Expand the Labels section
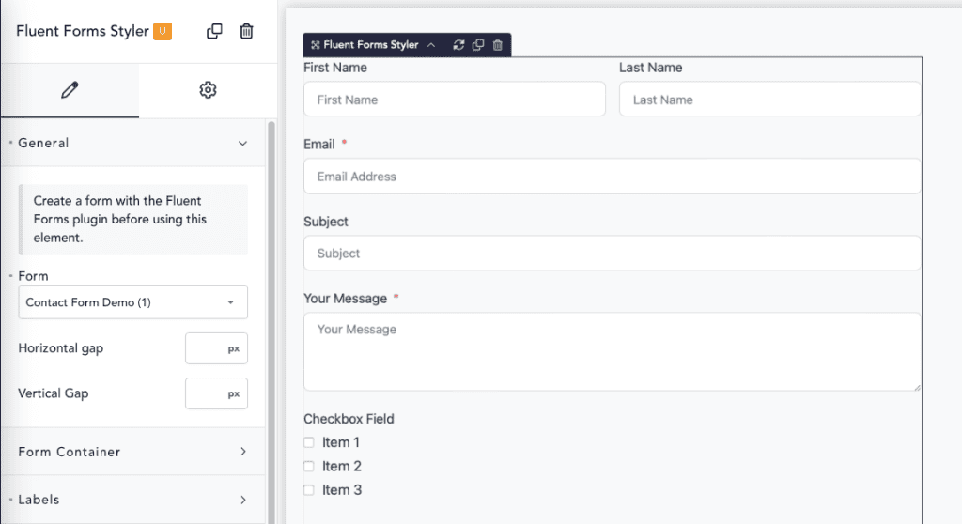 click(x=132, y=500)
